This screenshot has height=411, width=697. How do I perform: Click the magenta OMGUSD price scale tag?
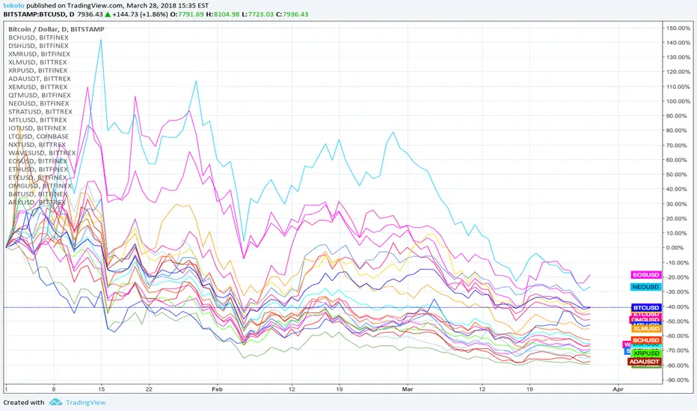tap(645, 320)
